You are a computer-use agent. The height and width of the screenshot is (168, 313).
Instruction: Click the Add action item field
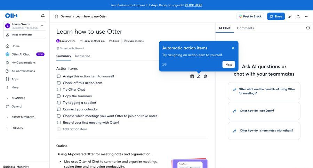coord(75,129)
